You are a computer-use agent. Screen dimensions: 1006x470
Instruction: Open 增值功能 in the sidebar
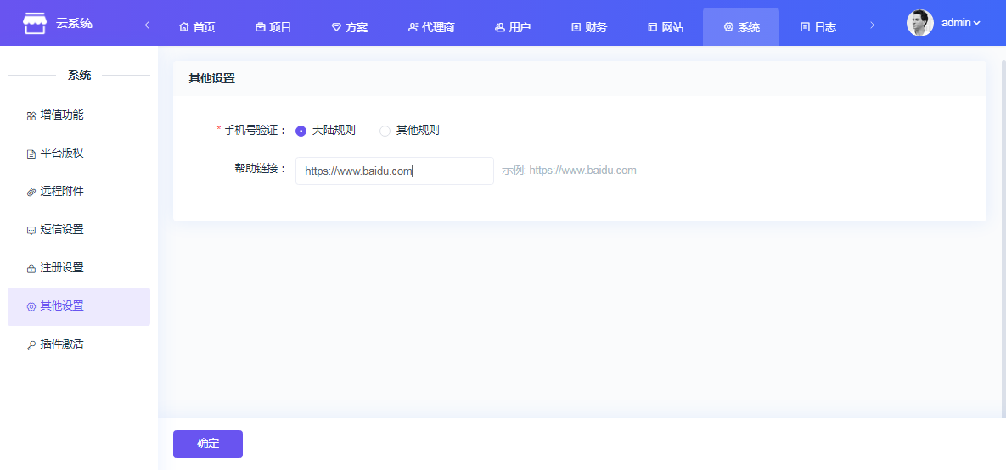point(79,115)
